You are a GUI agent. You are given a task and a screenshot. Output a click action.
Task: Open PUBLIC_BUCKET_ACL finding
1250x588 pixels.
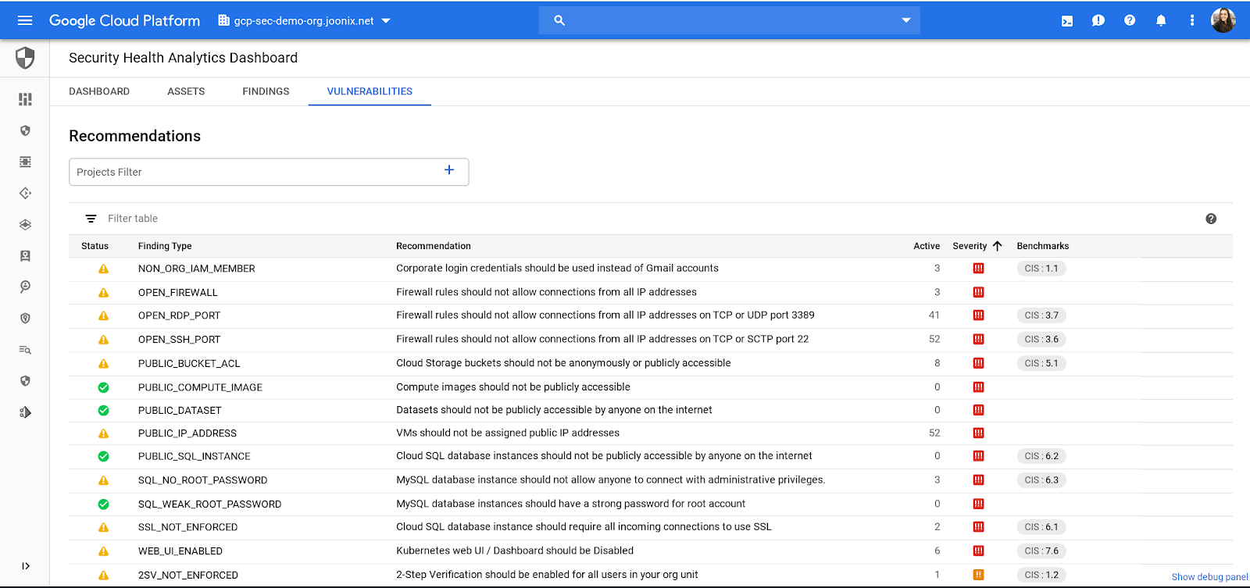tap(189, 364)
